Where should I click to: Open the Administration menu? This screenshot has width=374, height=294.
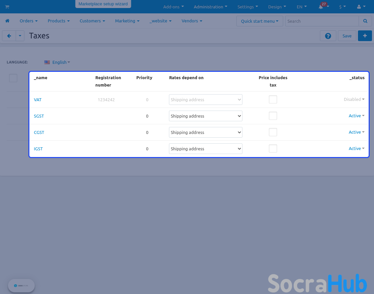click(x=210, y=7)
